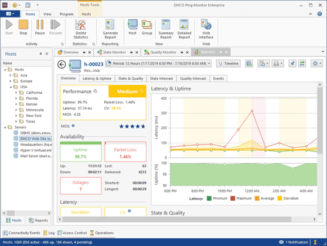Image resolution: width=327 pixels, height=246 pixels.
Task: Click the Generate Report icon
Action: click(110, 25)
